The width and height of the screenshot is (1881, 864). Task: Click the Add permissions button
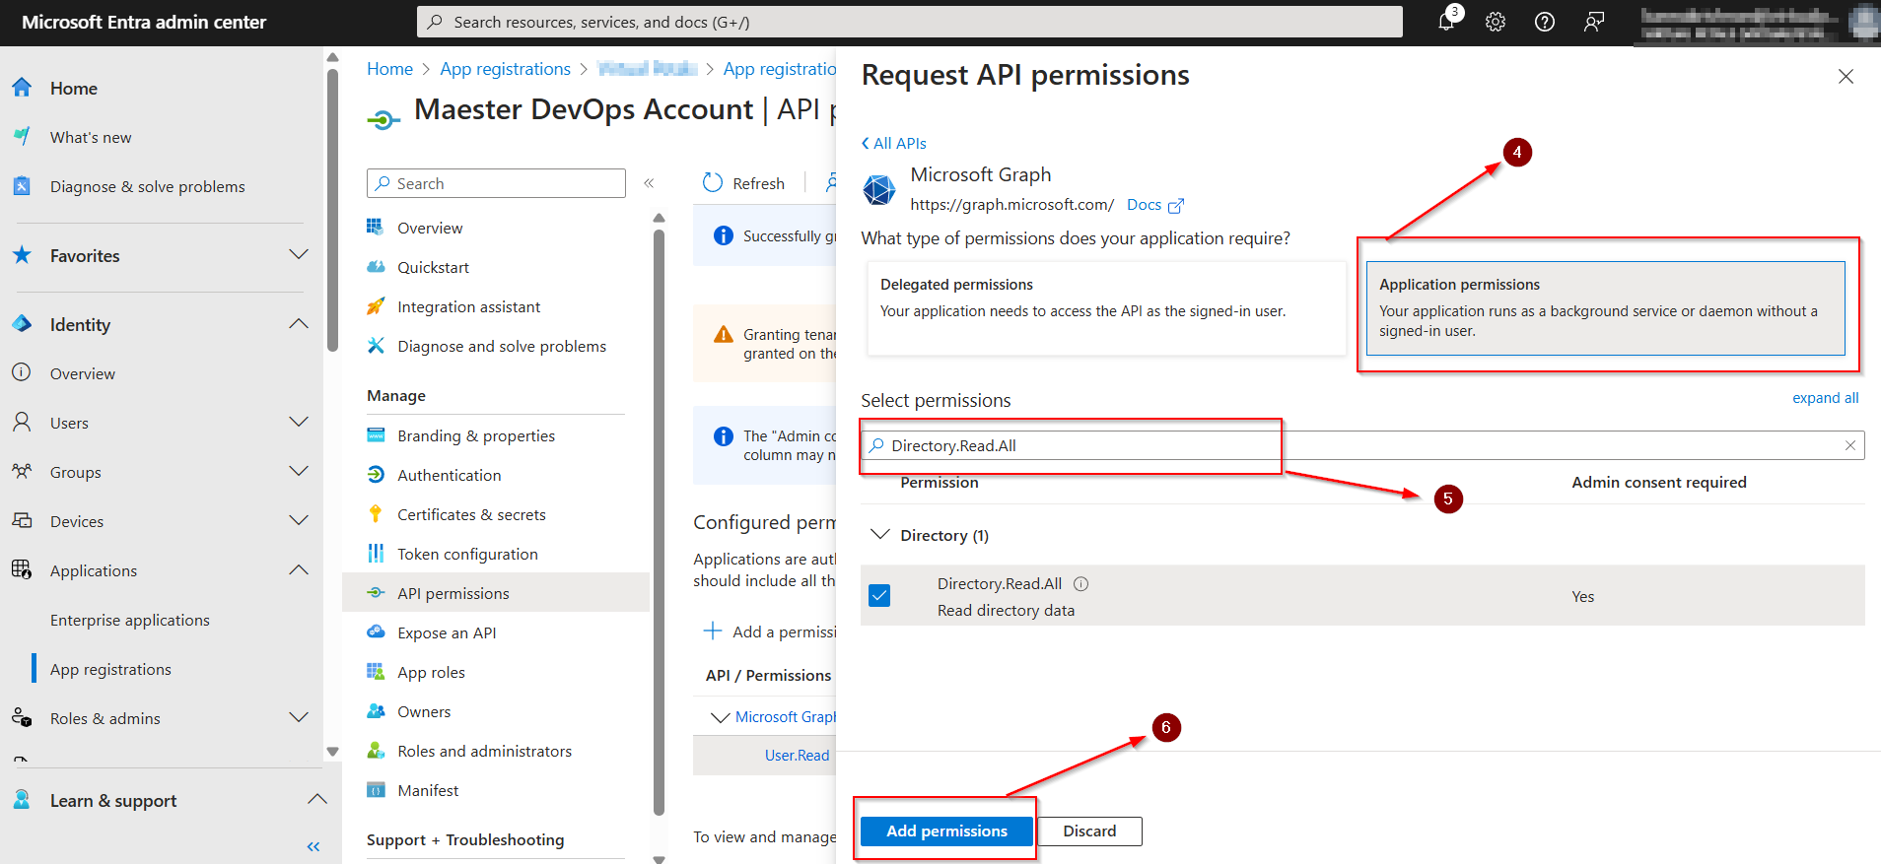[946, 831]
